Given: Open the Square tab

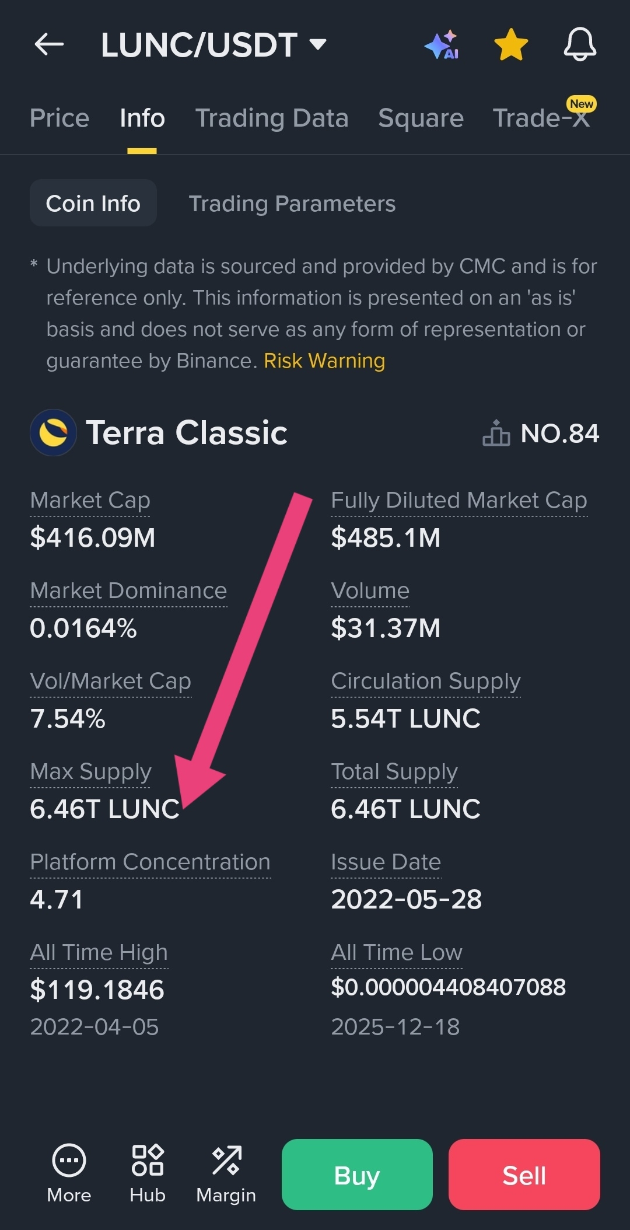Looking at the screenshot, I should pos(421,118).
